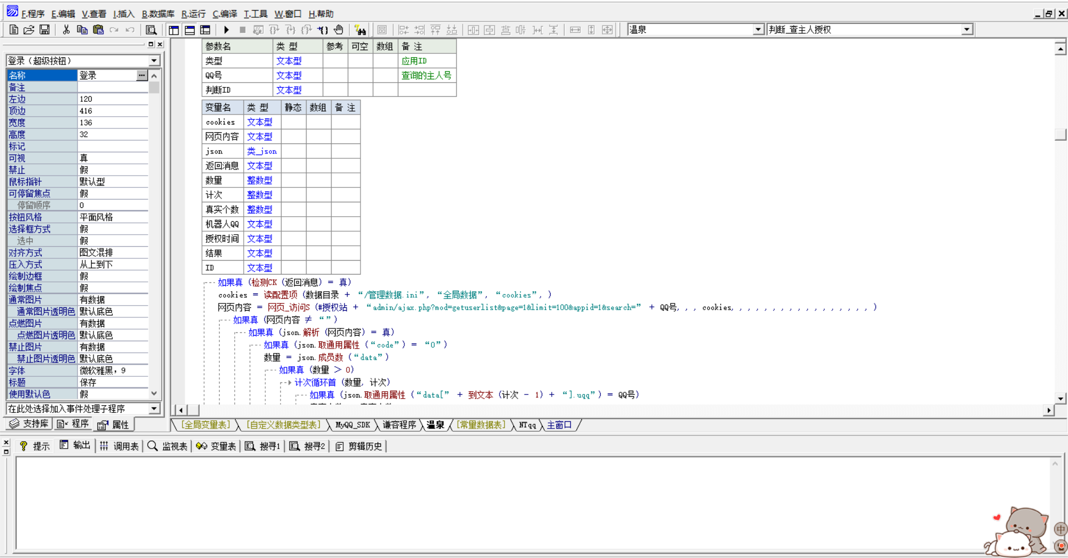
Task: Open the event handler subroutine dropdown
Action: coord(154,408)
